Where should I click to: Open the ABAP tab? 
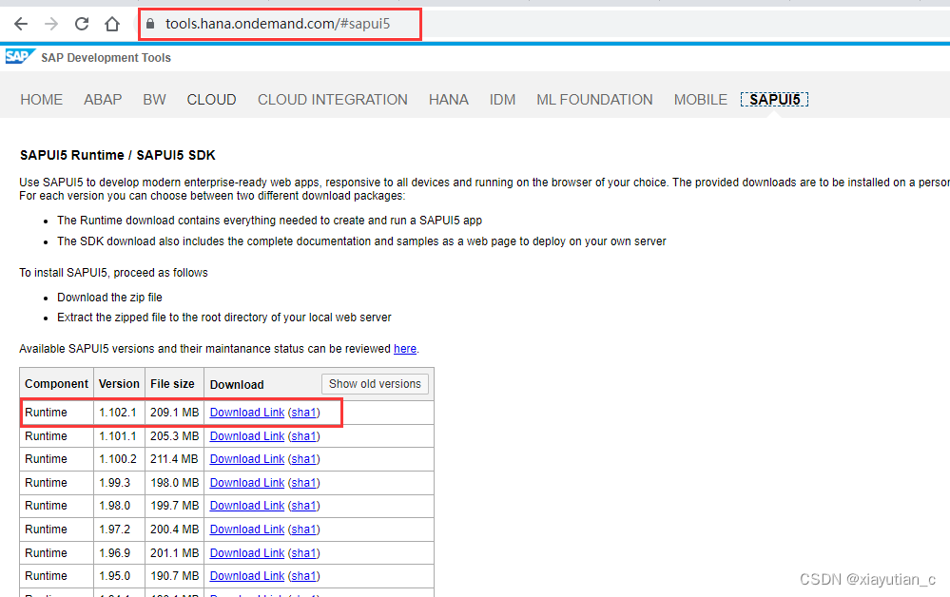click(x=103, y=99)
